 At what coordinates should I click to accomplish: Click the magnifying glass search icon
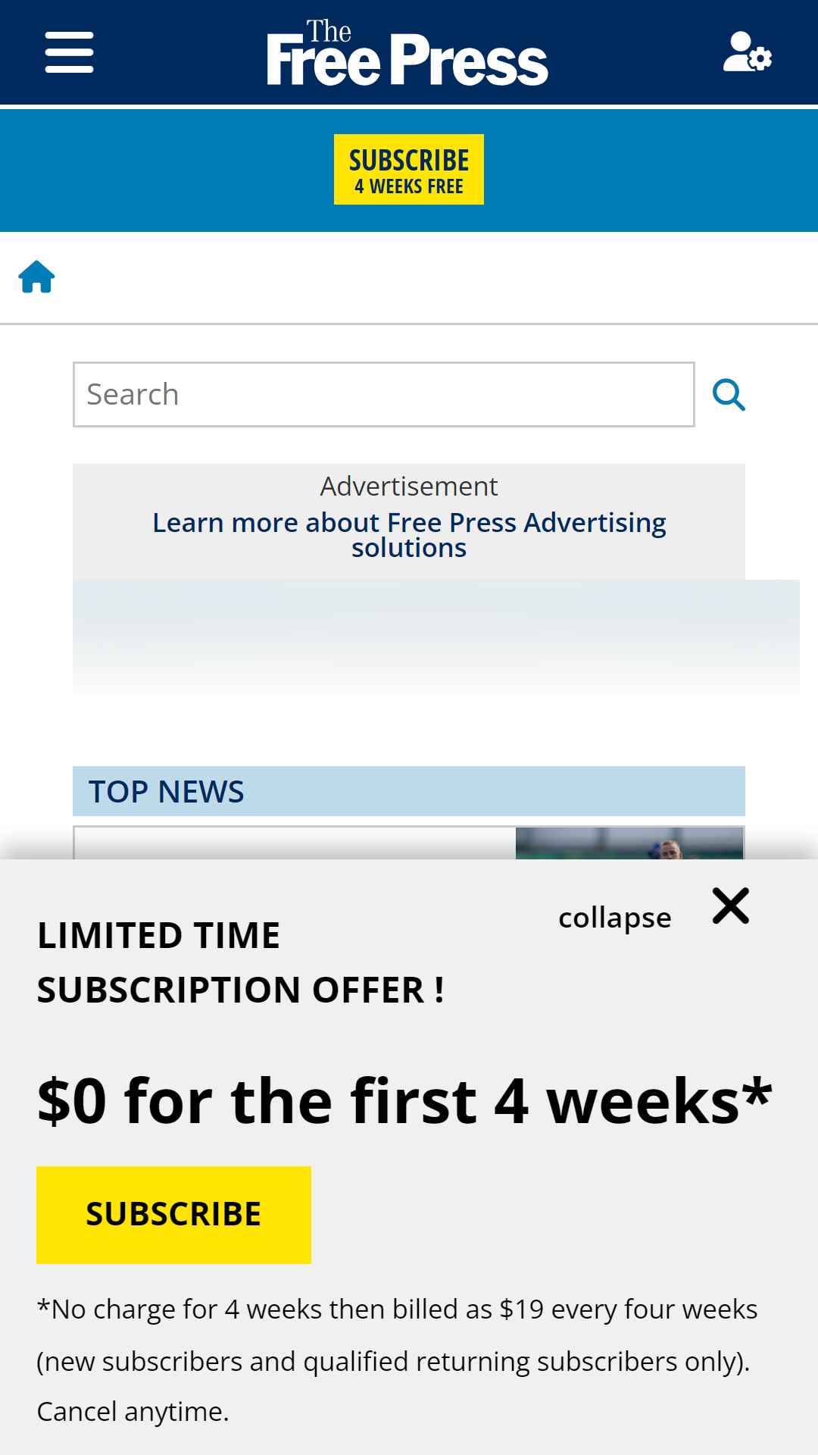coord(729,394)
